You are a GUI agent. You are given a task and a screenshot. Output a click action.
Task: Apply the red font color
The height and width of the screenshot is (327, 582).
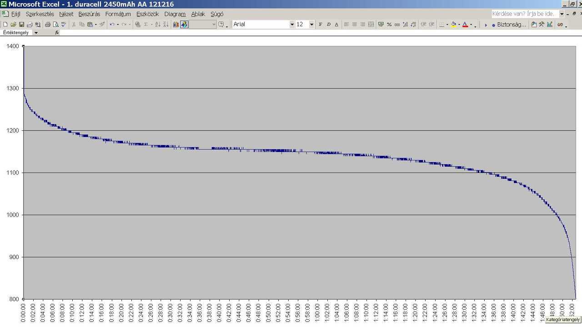point(465,25)
